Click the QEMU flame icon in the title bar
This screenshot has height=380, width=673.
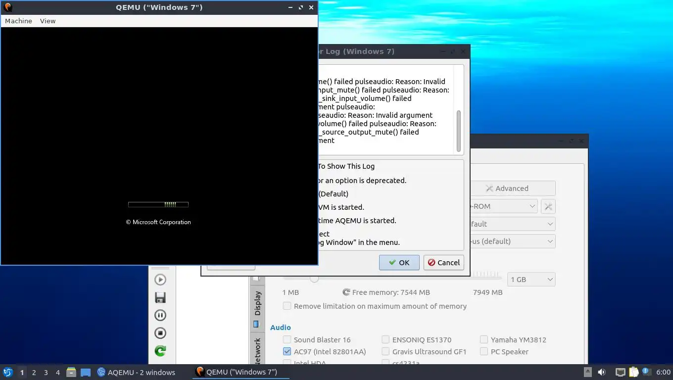pos(7,7)
